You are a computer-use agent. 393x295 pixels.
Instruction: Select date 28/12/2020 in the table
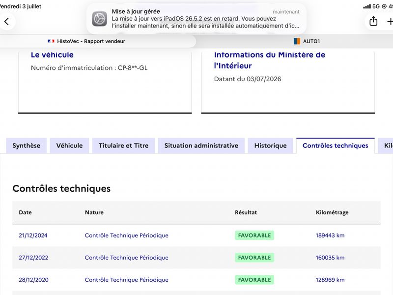(33, 280)
